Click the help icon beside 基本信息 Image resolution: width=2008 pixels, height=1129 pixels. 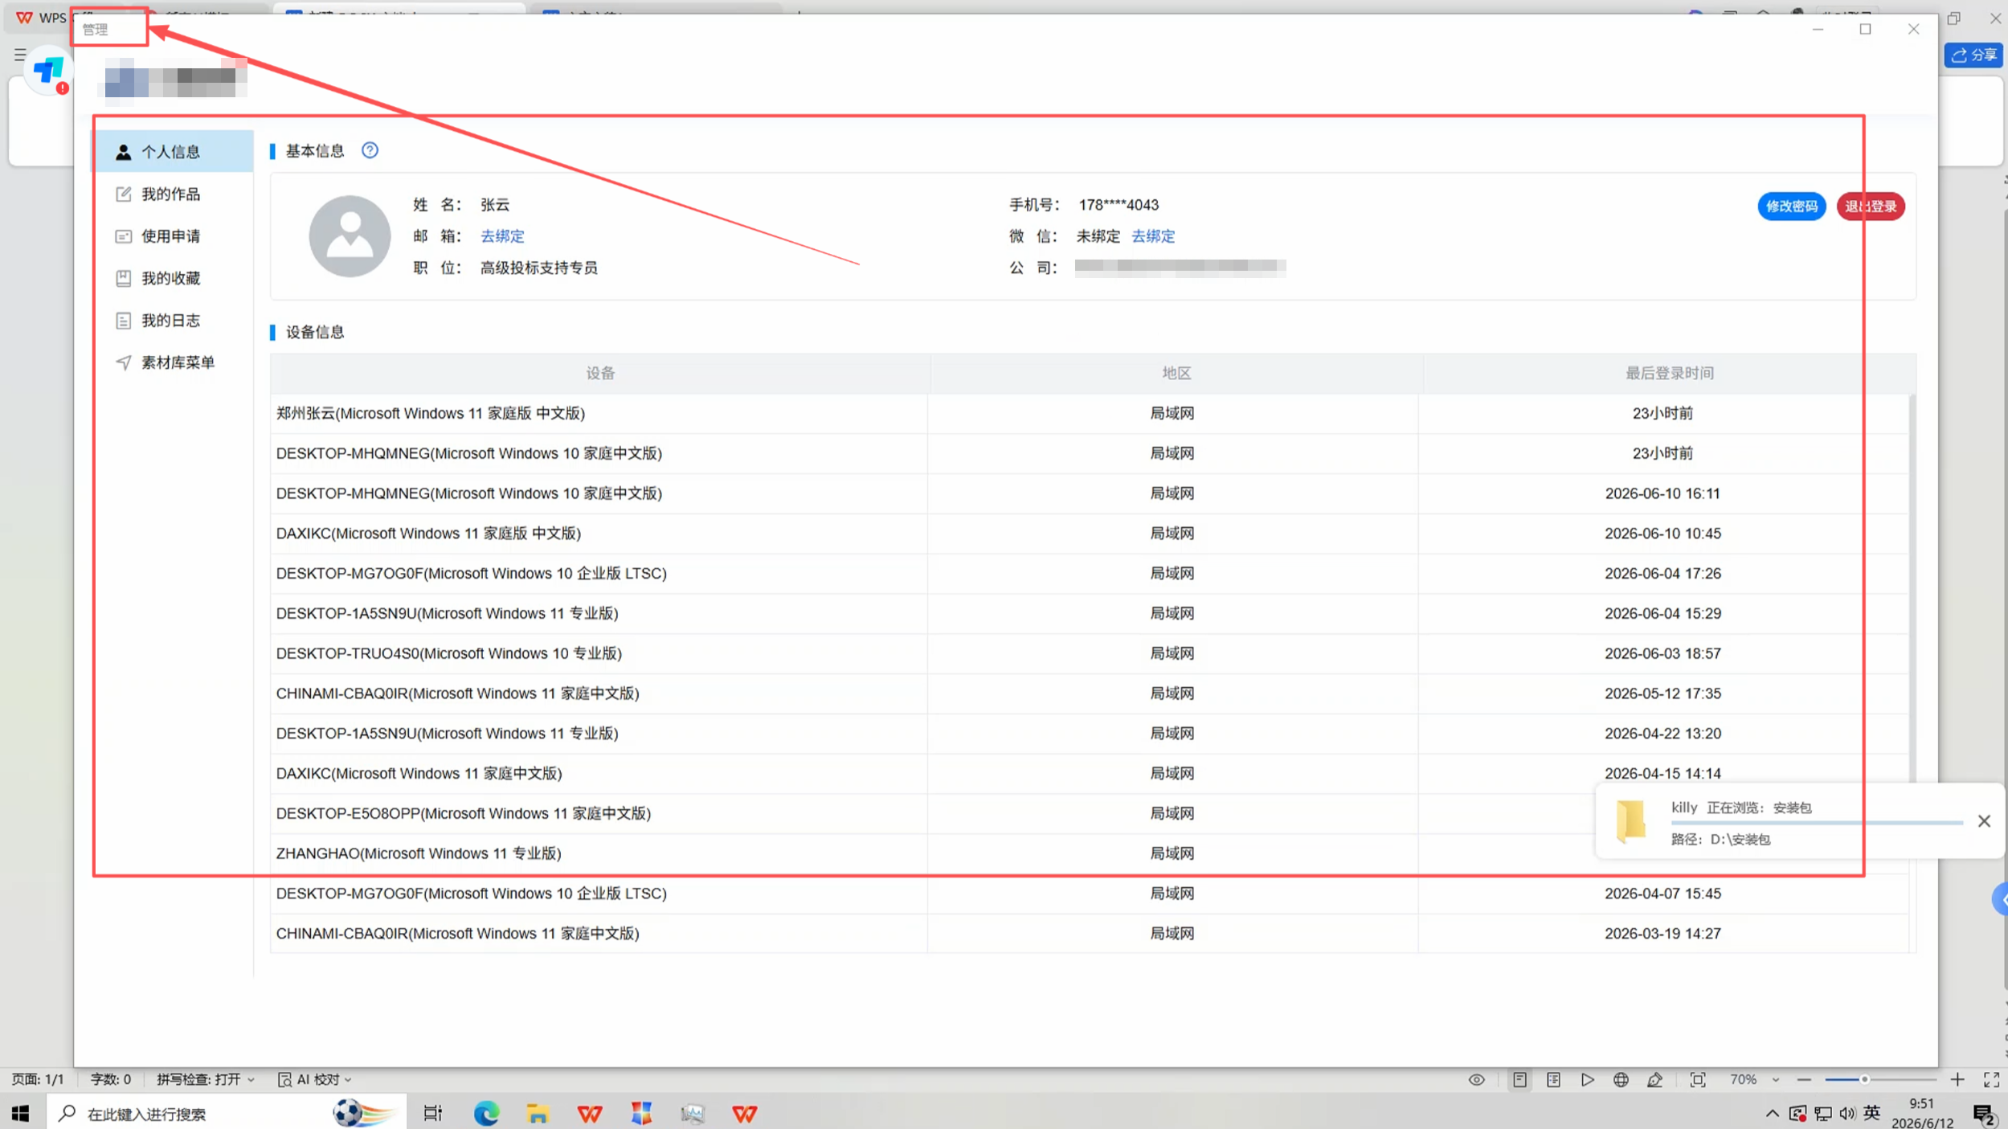pos(370,150)
